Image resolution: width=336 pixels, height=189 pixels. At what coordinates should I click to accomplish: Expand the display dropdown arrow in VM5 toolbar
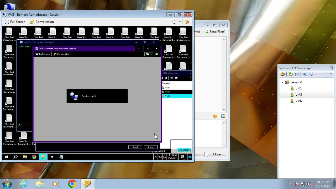point(180,22)
